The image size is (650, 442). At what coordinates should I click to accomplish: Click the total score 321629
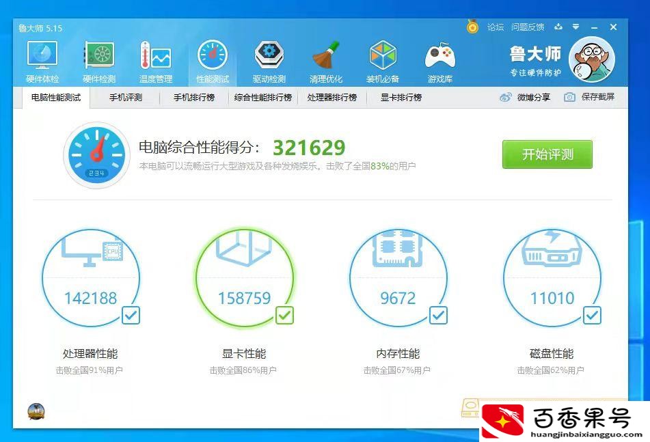[309, 148]
